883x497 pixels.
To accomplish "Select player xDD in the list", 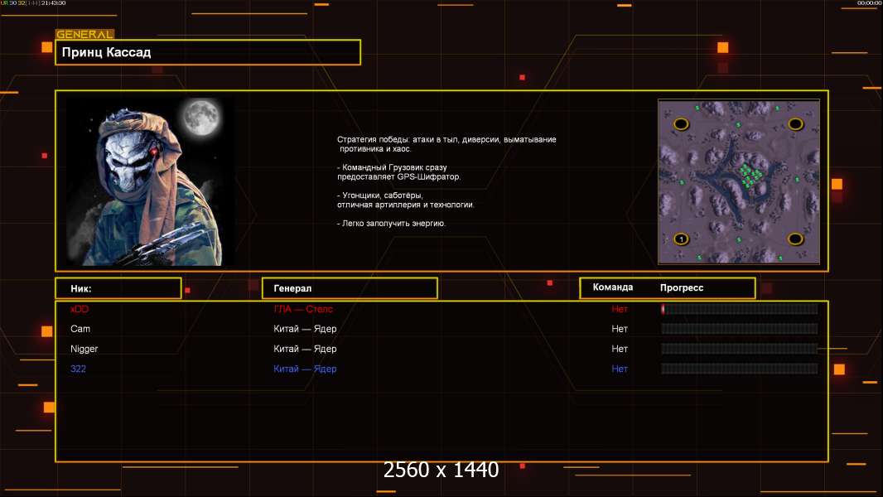I will pyautogui.click(x=79, y=309).
